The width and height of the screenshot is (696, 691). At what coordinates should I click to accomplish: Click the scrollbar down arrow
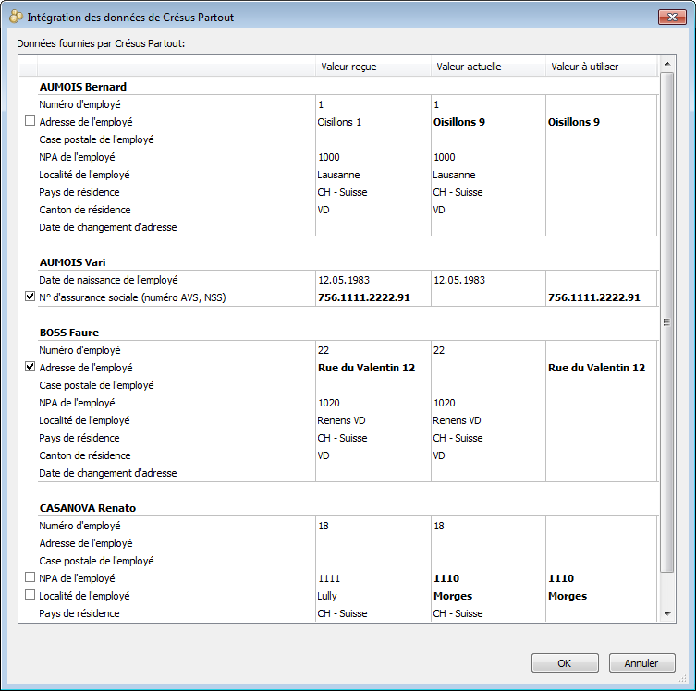click(666, 613)
